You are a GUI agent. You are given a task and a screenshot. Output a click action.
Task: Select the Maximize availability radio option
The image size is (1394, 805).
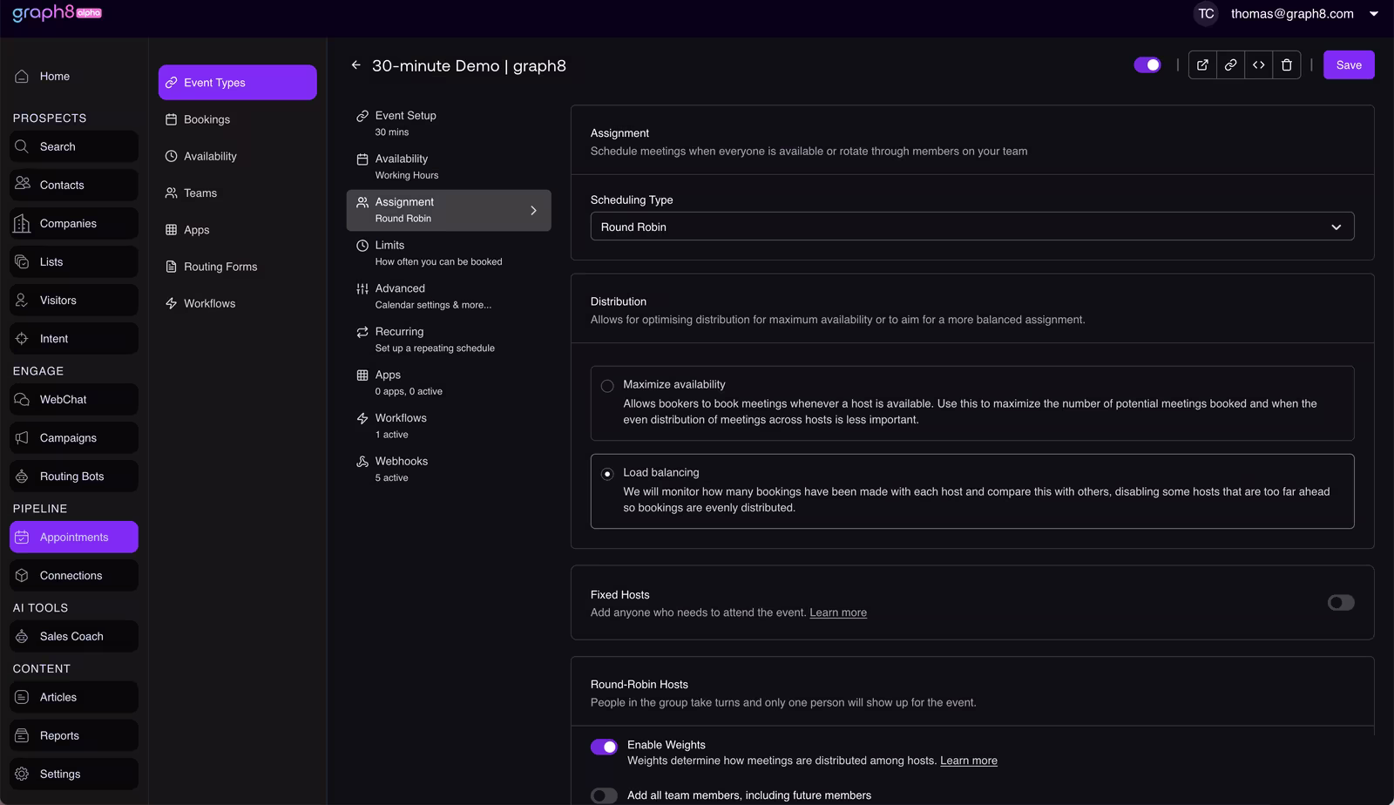point(607,386)
